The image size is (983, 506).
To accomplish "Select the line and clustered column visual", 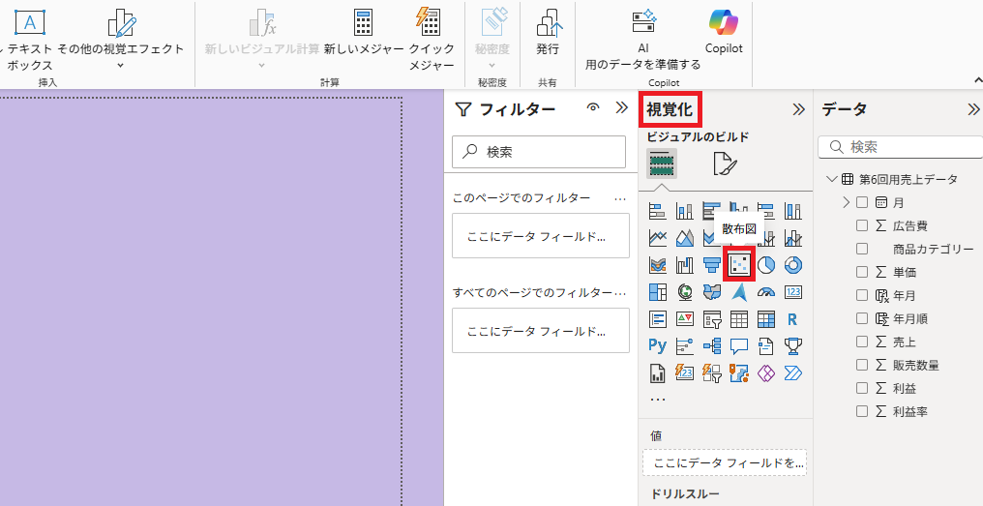I will 793,238.
